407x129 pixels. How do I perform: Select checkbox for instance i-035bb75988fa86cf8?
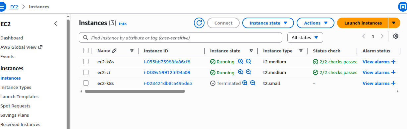(x=86, y=61)
